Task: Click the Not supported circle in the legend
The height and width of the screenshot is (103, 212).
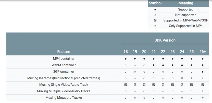Action: tap(155, 15)
